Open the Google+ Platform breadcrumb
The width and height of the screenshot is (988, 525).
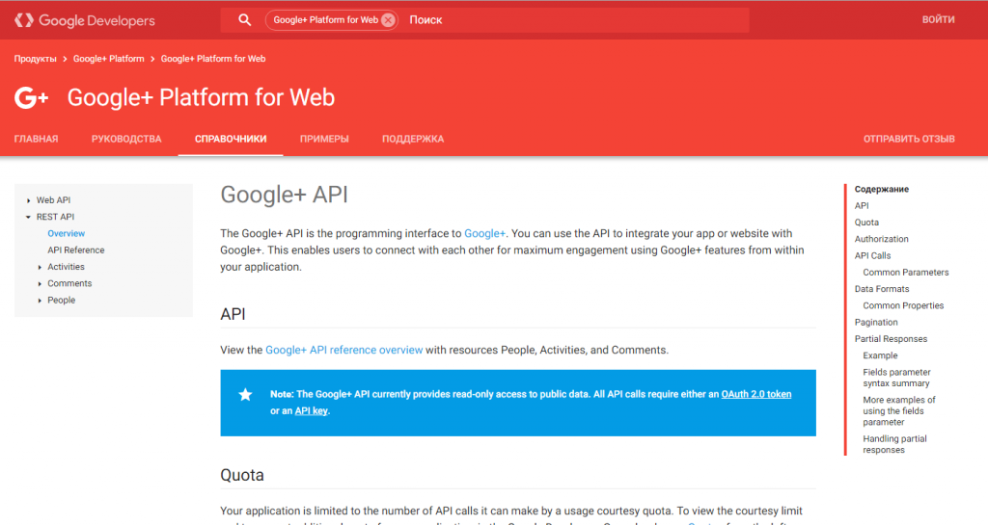(x=108, y=59)
